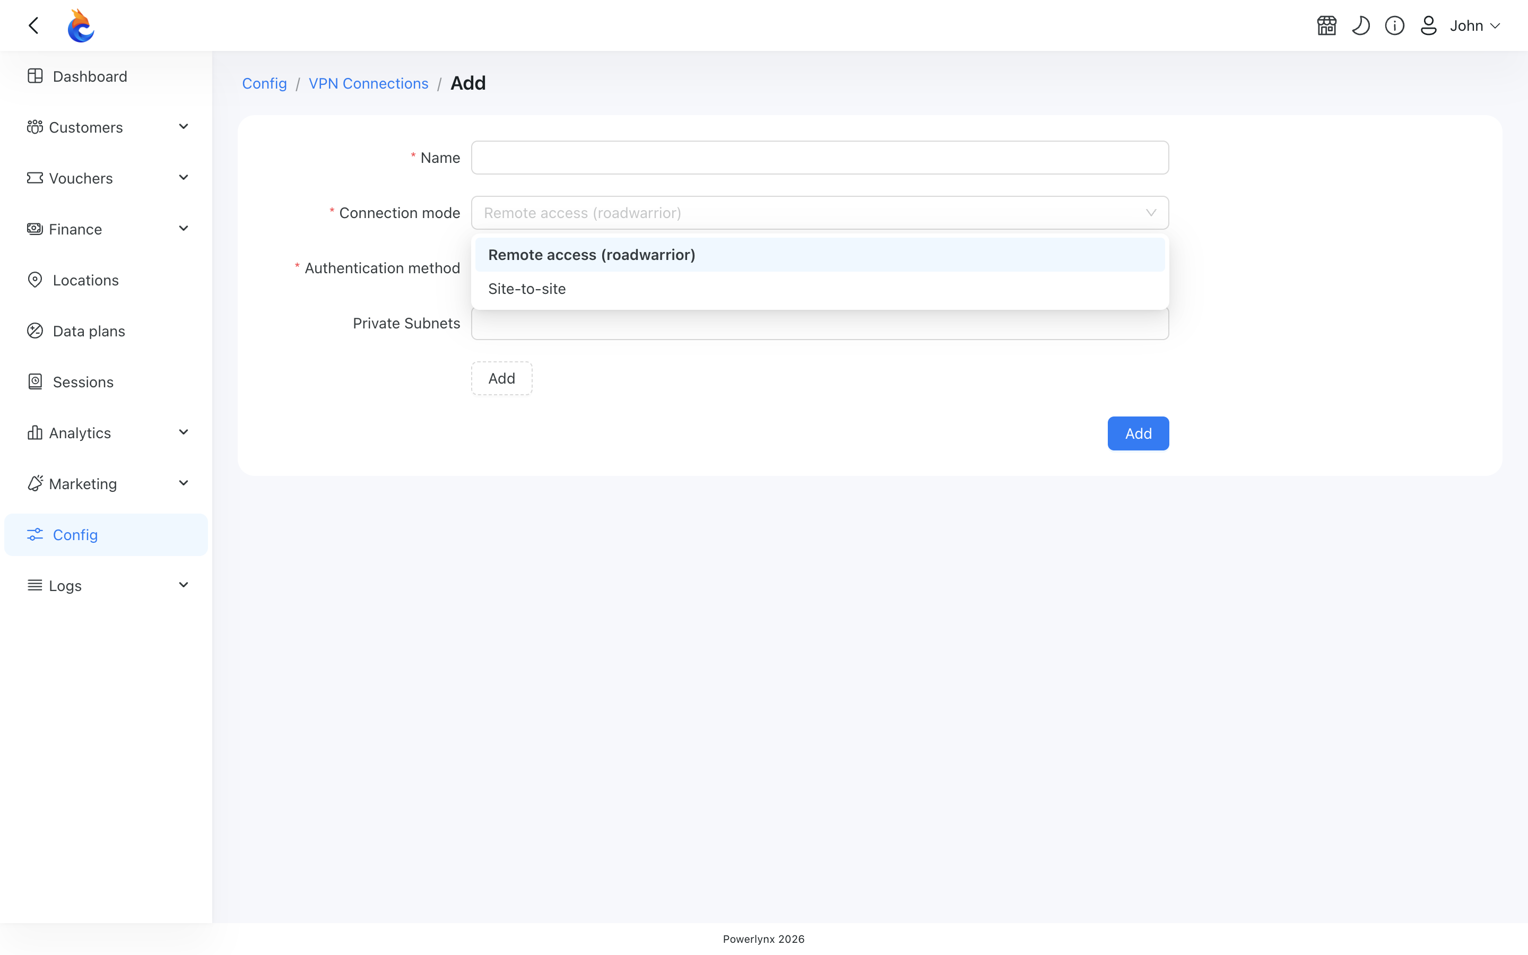The width and height of the screenshot is (1528, 955).
Task: Open Dashboard from the sidebar
Action: [x=106, y=76]
